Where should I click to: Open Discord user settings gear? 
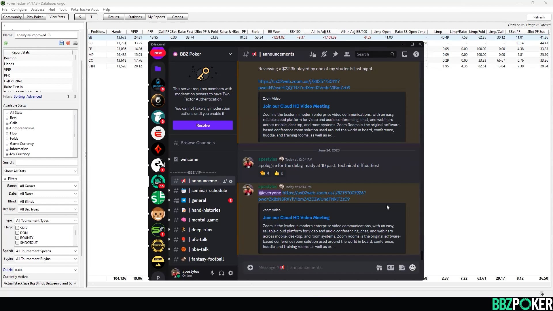point(231,273)
